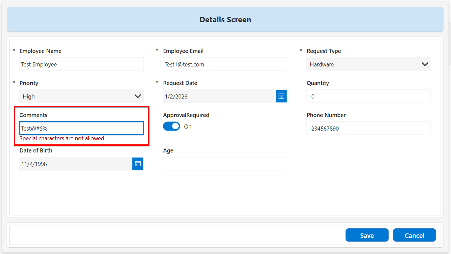Click the empty Age input field
This screenshot has width=451, height=254.
(225, 164)
